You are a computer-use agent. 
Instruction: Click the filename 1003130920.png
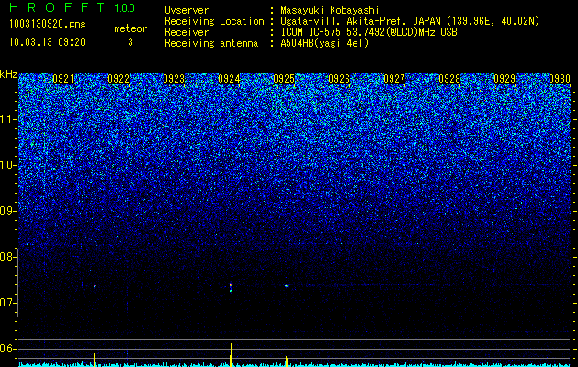coord(48,25)
